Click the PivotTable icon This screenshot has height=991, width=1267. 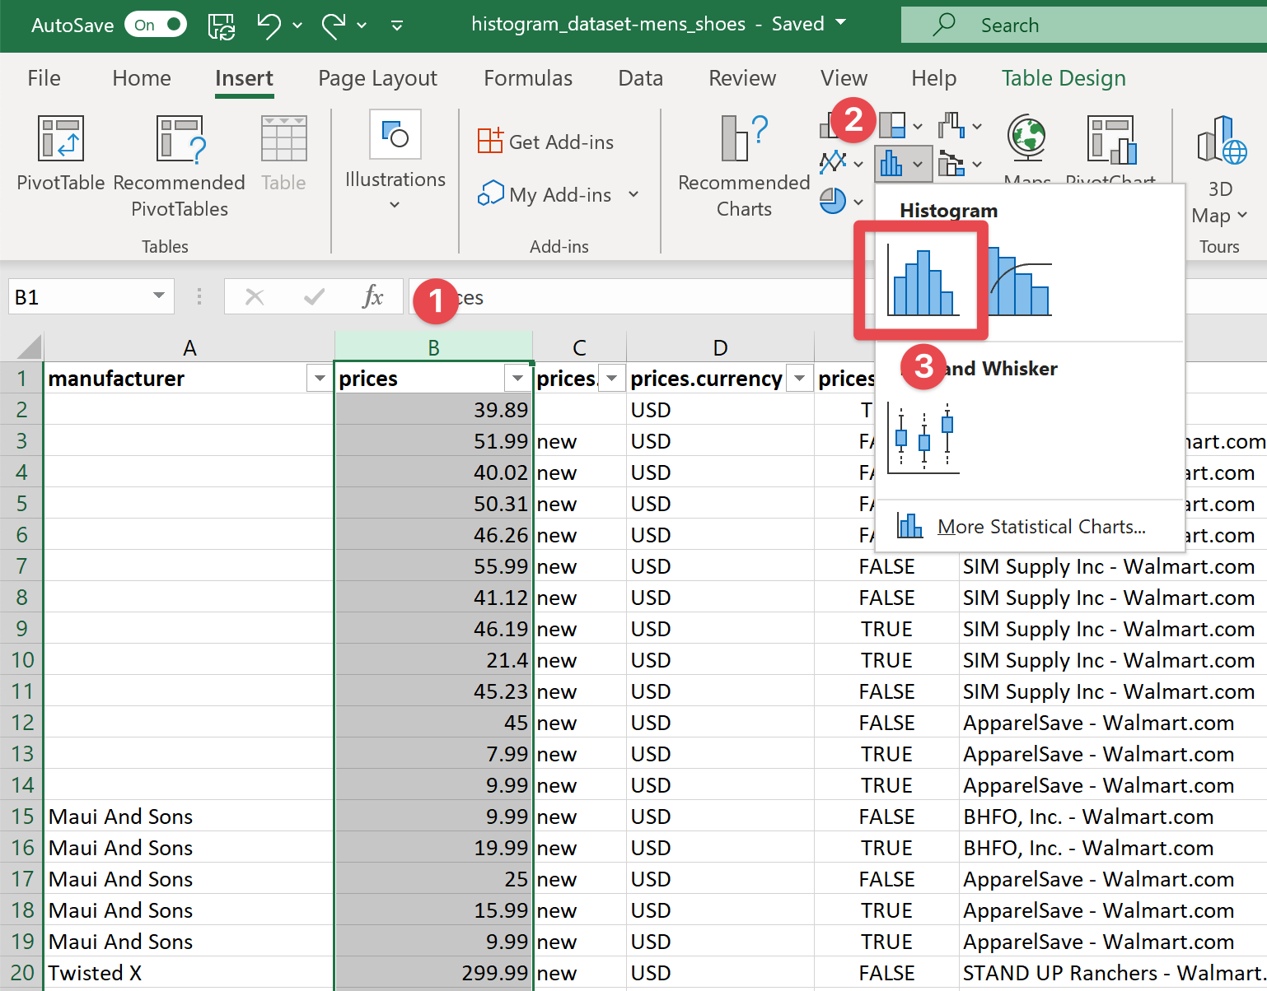(x=61, y=139)
